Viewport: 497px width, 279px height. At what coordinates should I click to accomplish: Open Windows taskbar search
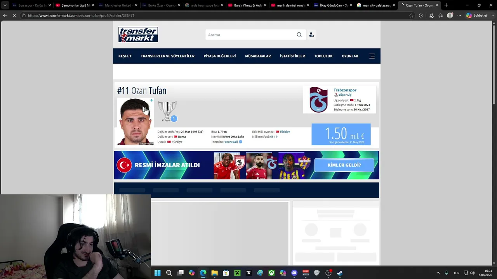click(169, 273)
